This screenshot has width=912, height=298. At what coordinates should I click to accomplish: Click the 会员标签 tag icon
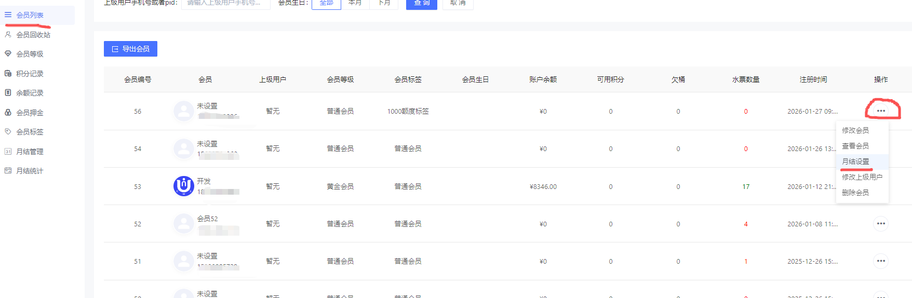[8, 132]
